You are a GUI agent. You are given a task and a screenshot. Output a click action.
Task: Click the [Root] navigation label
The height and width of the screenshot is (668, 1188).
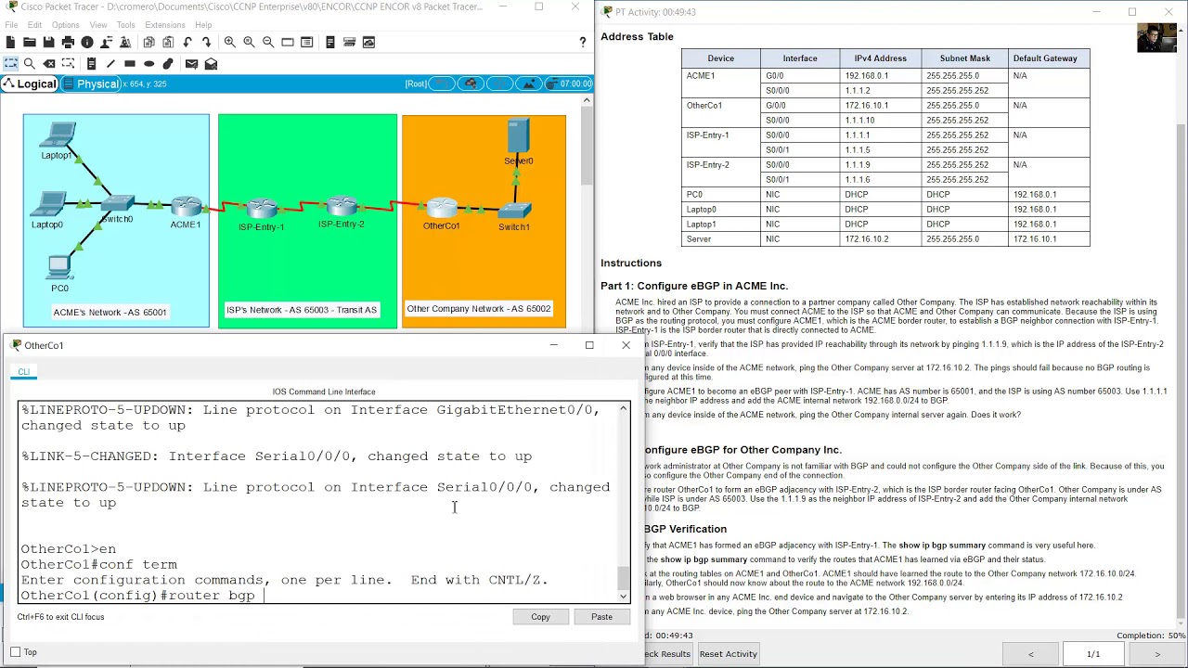pyautogui.click(x=416, y=83)
